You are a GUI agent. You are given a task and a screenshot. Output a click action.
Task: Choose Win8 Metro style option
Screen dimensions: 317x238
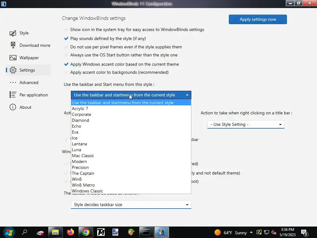pos(131,185)
